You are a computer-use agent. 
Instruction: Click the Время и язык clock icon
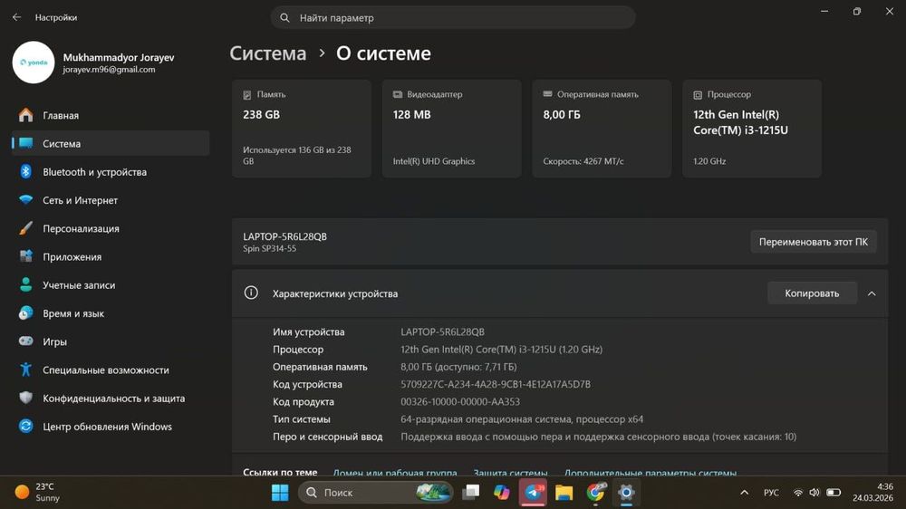(x=26, y=313)
